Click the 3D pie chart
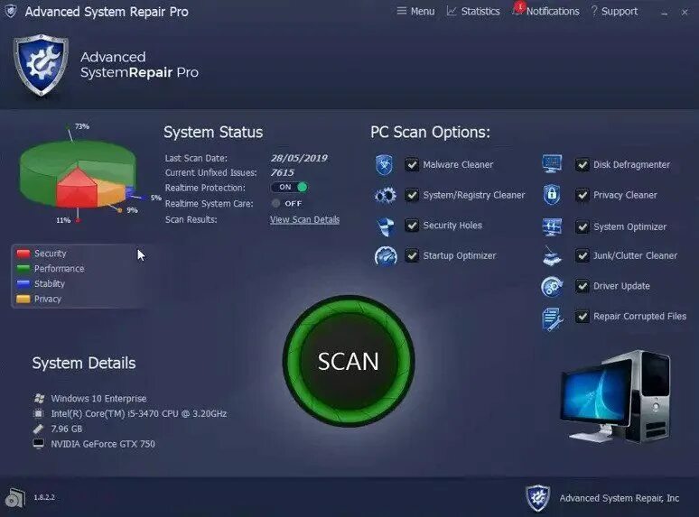The width and height of the screenshot is (699, 517). pyautogui.click(x=78, y=174)
